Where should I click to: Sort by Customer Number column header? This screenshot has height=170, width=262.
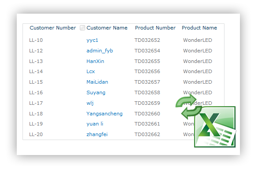[x=53, y=28]
